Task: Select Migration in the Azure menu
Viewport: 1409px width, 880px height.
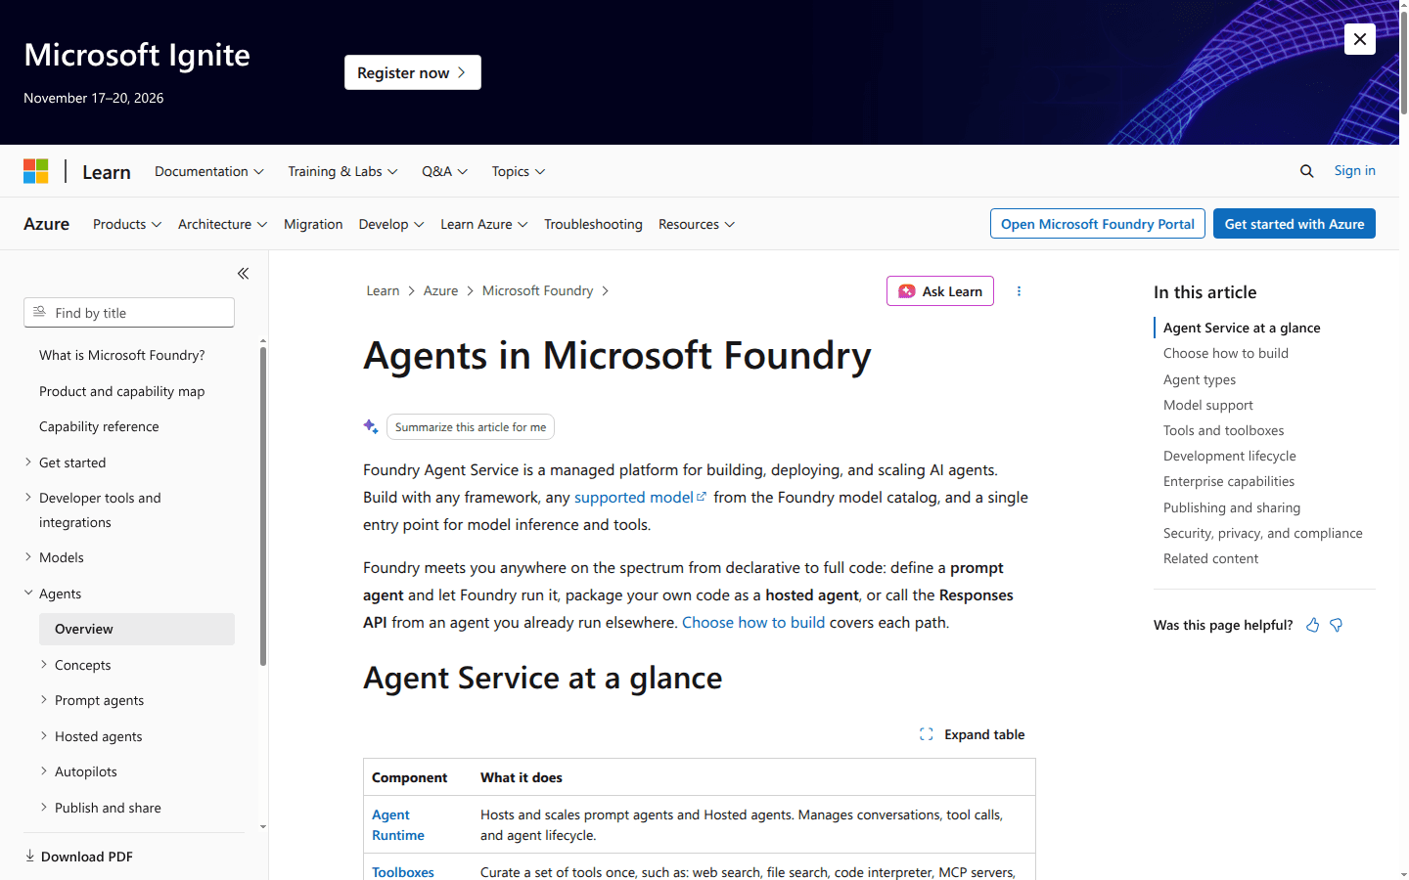Action: coord(313,224)
